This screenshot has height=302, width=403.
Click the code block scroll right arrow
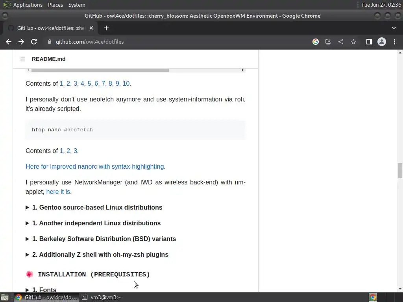[242, 70]
